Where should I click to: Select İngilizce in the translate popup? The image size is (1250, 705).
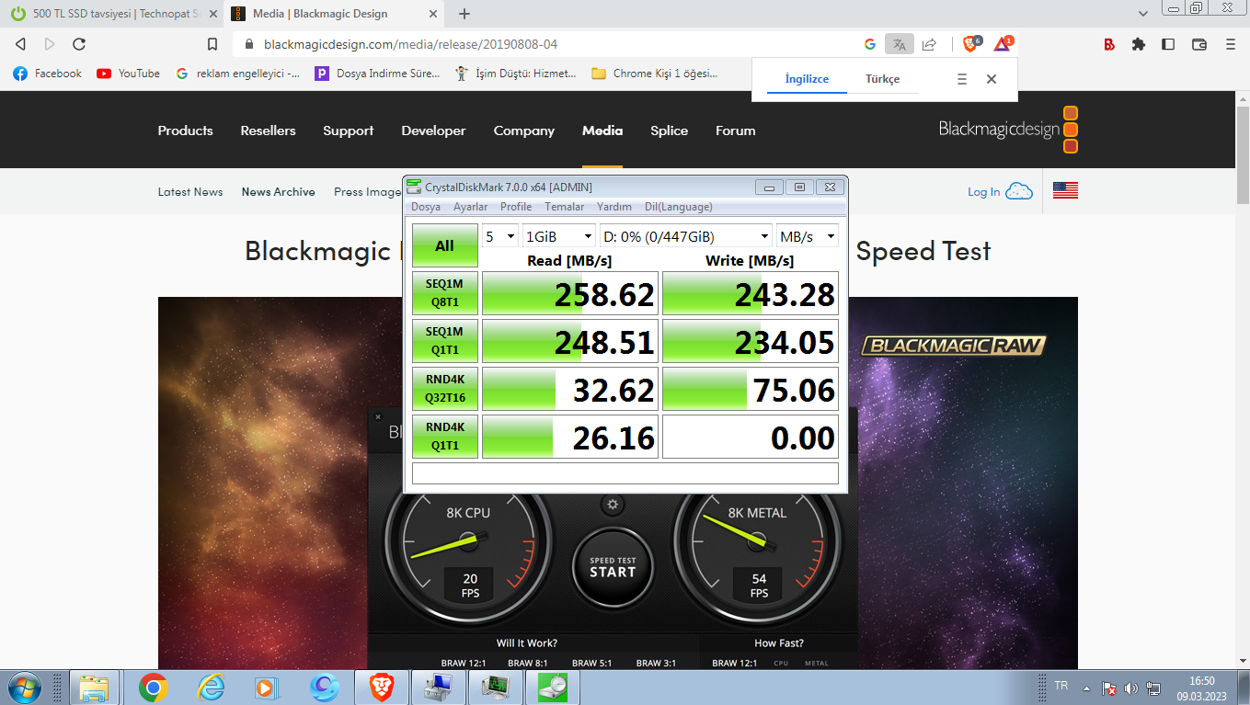click(x=807, y=79)
